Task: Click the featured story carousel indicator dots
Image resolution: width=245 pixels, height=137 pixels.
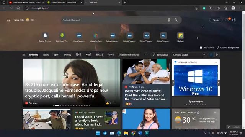Action: [72, 105]
